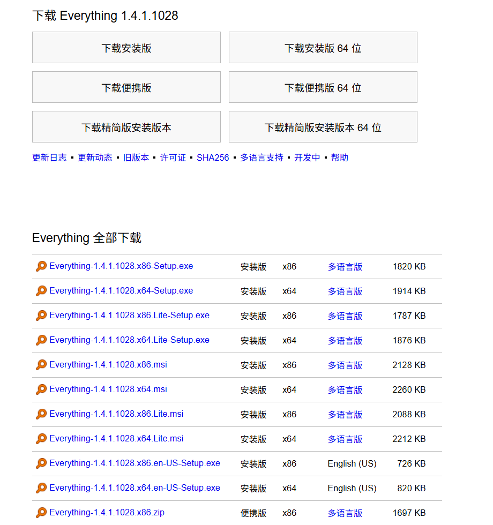493x525 pixels.
Task: Click the Everything 全部下载 heading
Action: (x=87, y=238)
